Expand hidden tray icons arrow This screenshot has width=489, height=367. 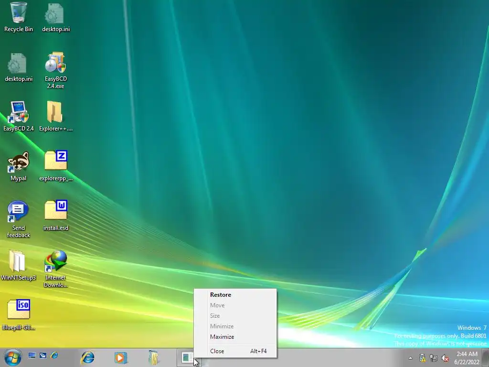(410, 358)
